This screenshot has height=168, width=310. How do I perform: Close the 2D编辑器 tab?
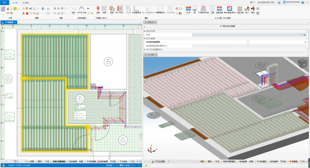(x=16, y=22)
